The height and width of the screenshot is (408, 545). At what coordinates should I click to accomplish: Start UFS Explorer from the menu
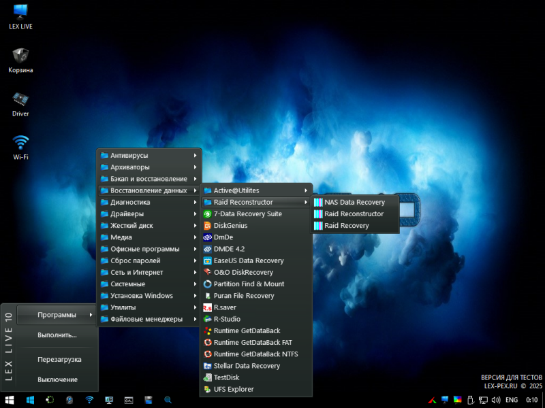click(233, 389)
